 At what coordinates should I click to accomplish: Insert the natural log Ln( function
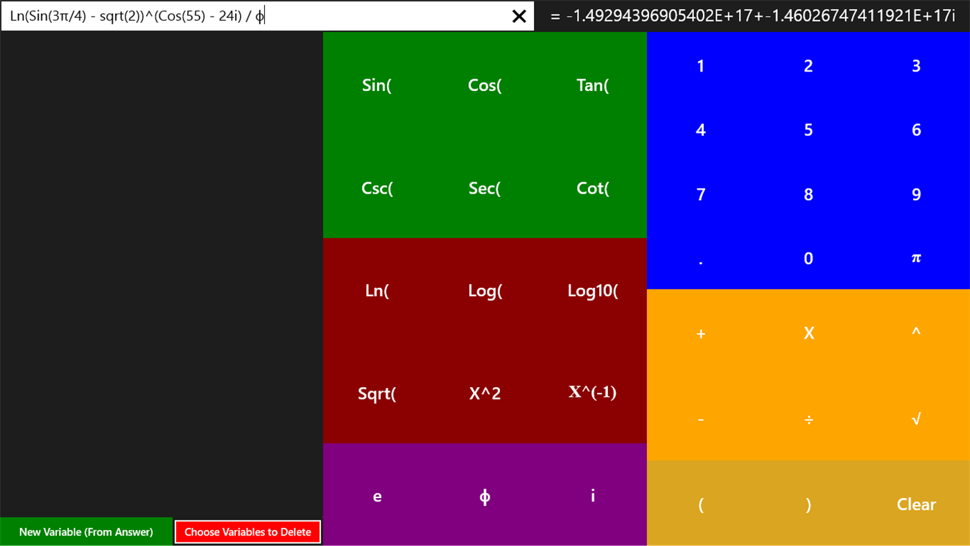click(376, 291)
